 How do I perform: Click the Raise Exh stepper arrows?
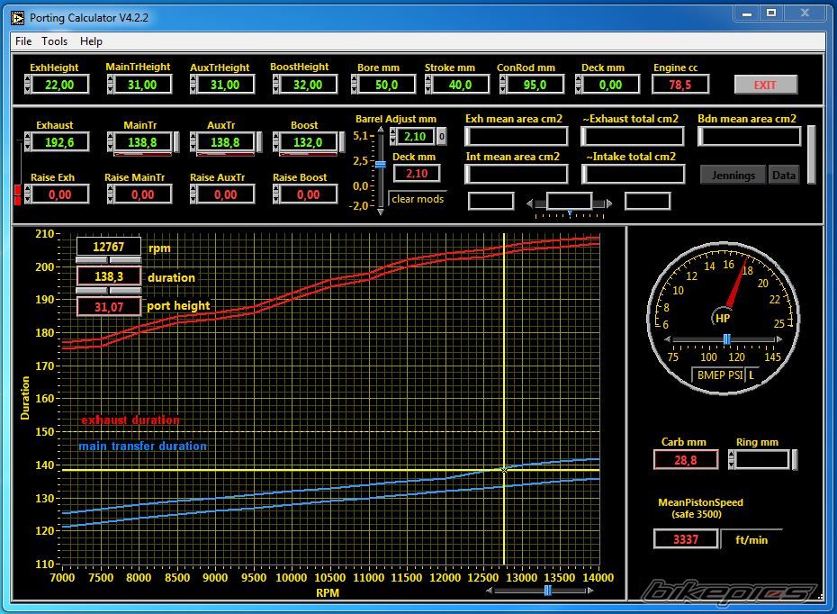28,194
